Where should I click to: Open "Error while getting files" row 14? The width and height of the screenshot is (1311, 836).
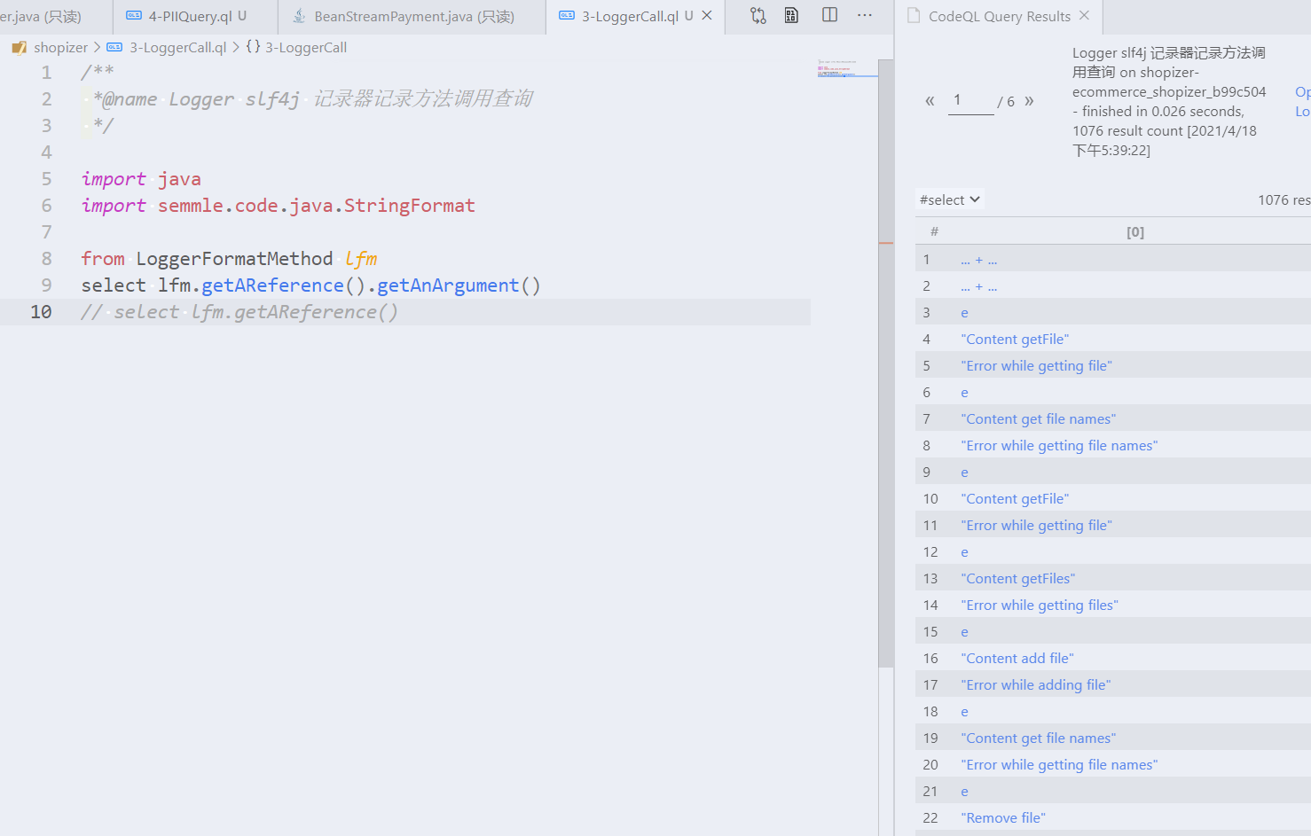pos(1040,606)
